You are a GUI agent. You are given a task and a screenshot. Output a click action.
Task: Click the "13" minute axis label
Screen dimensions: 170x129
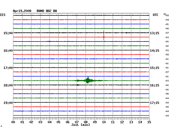(x=131, y=122)
